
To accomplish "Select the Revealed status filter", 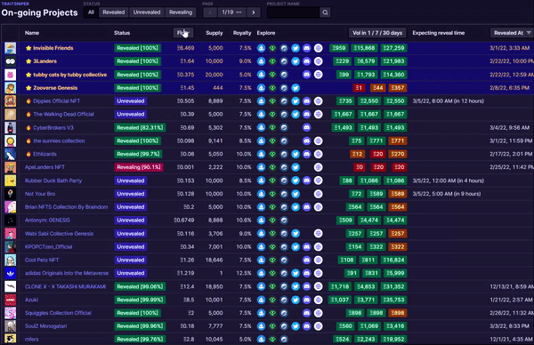I will [114, 12].
